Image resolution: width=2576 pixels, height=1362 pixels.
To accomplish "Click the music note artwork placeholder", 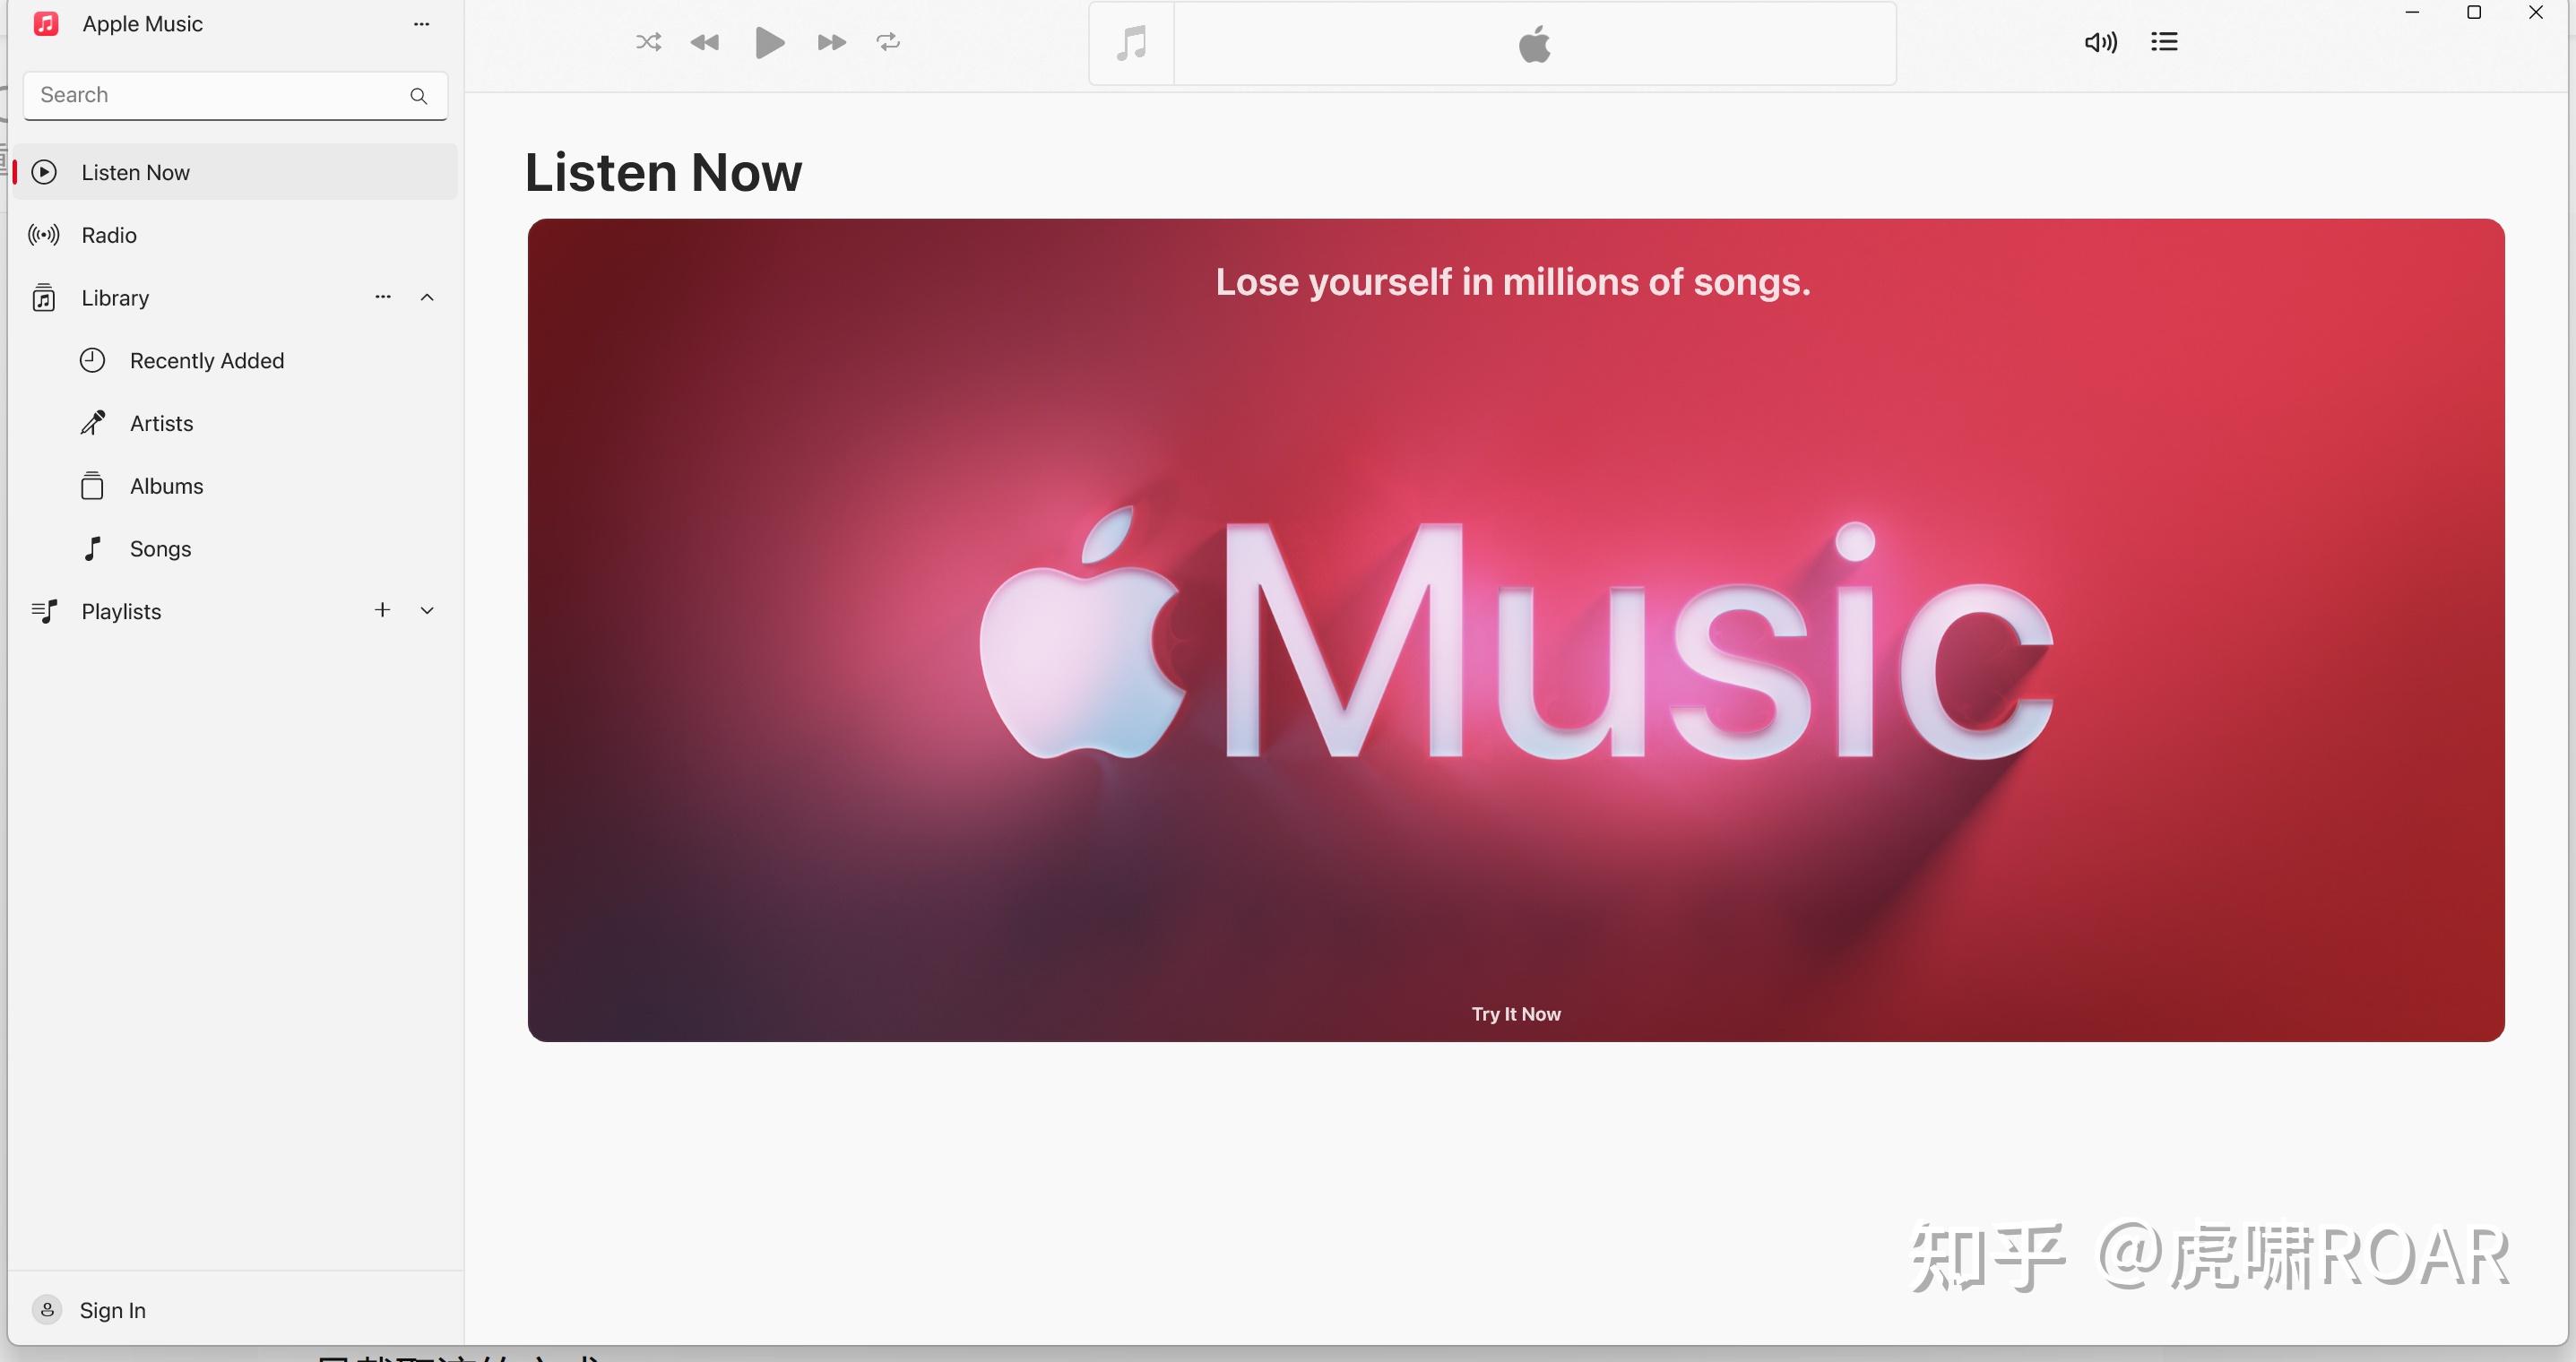I will tap(1131, 43).
